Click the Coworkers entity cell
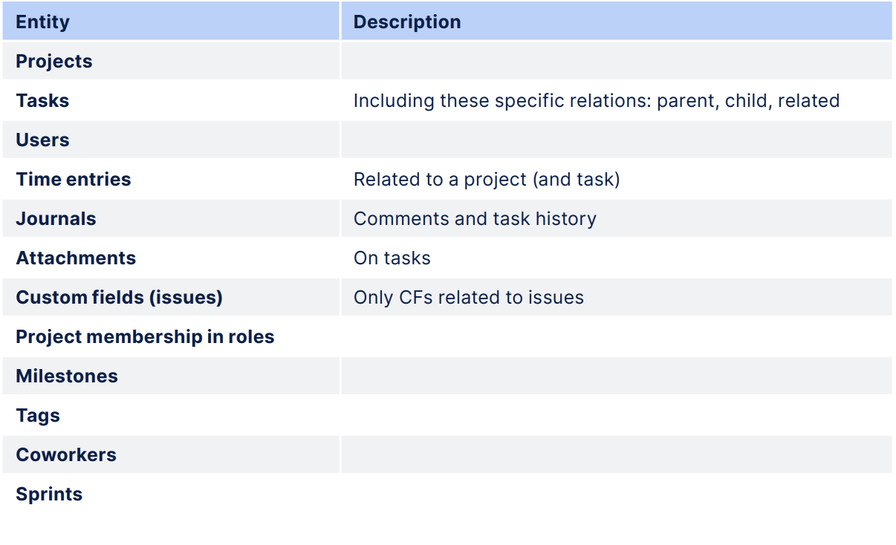 coord(66,455)
